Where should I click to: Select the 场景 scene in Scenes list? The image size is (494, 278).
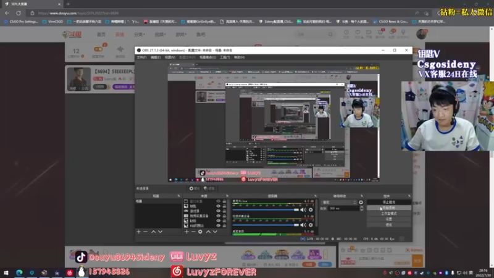pyautogui.click(x=158, y=201)
